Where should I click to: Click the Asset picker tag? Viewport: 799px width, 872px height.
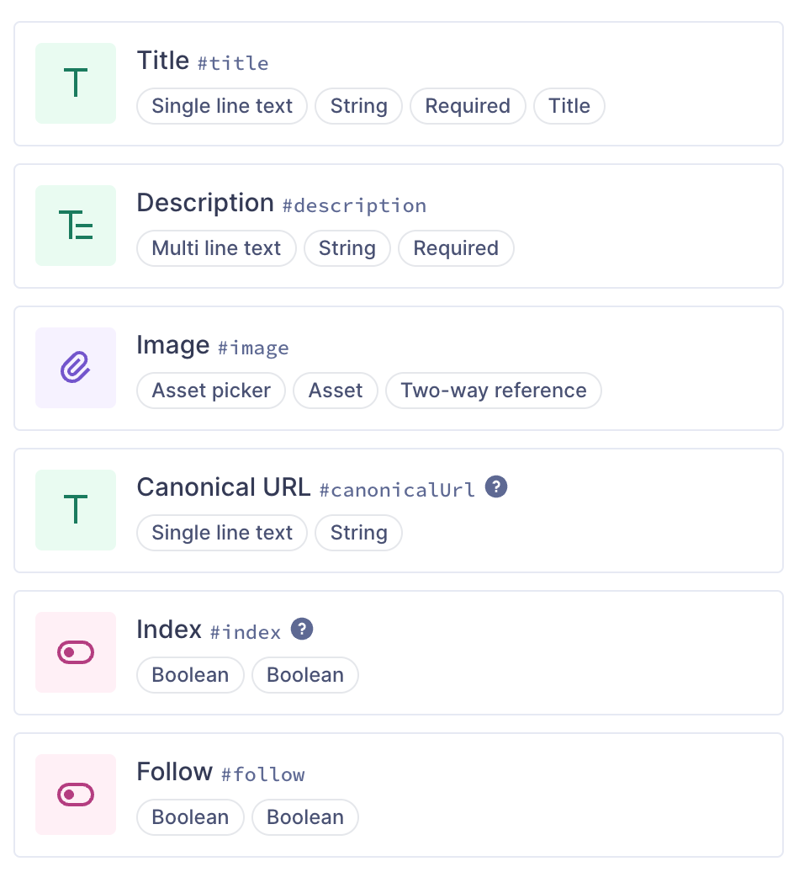pyautogui.click(x=211, y=391)
